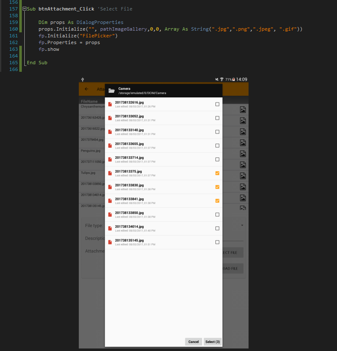Open image preview icon for 2017379454.jpg row

[x=243, y=143]
